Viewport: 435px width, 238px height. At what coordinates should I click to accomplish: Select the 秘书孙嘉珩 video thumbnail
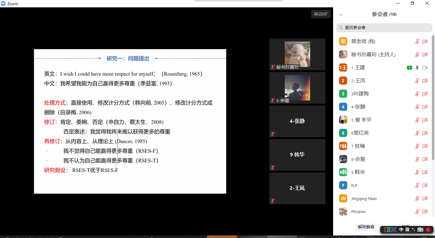pyautogui.click(x=297, y=54)
